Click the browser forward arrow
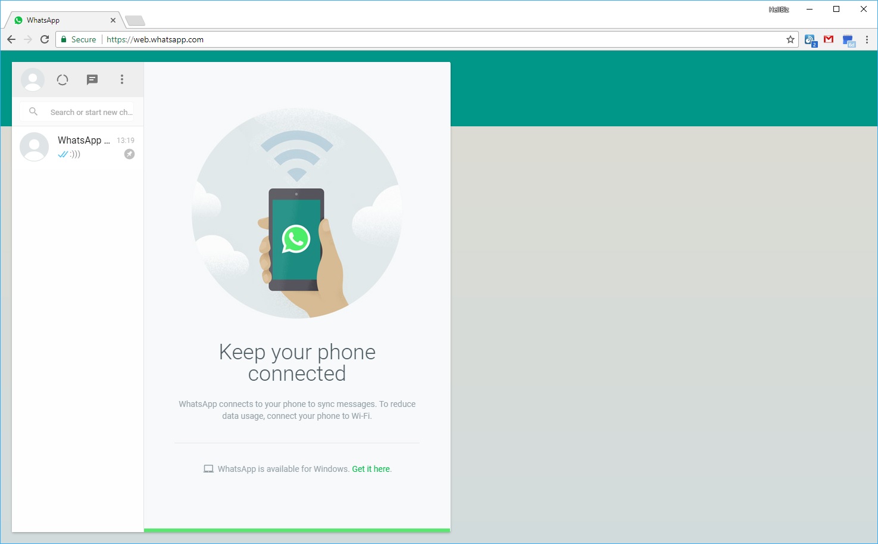Screen dimensions: 878x544 28,39
